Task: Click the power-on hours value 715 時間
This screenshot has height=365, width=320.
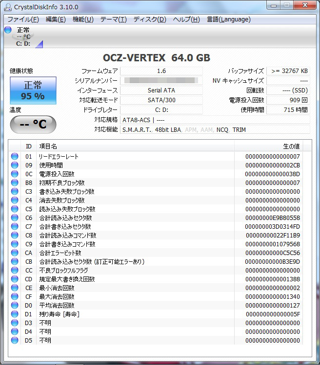Action: pos(288,110)
